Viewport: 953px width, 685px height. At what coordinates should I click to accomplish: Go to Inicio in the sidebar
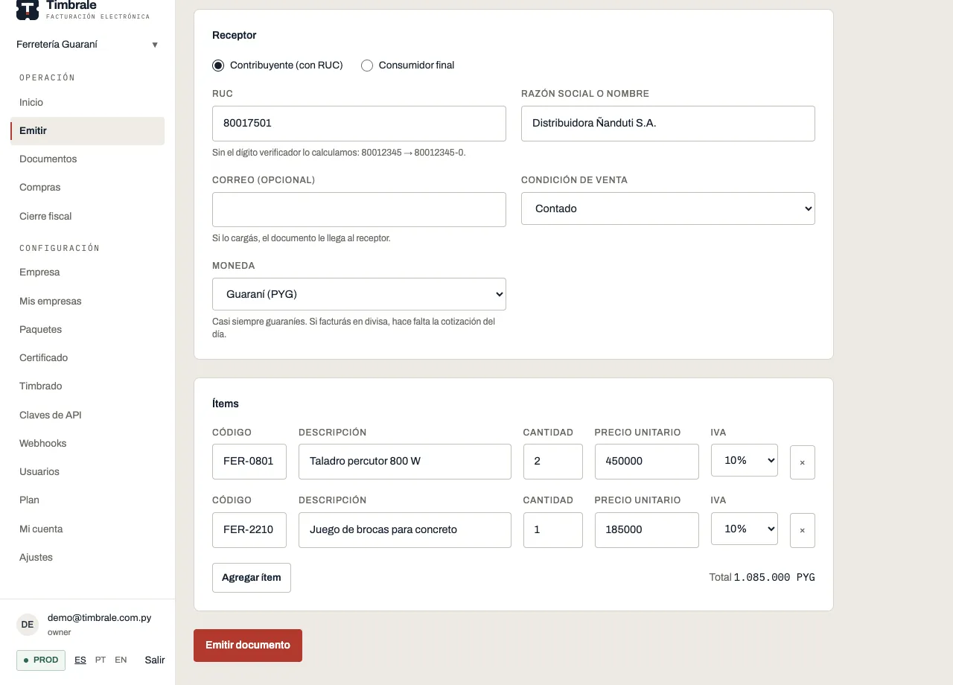coord(88,103)
